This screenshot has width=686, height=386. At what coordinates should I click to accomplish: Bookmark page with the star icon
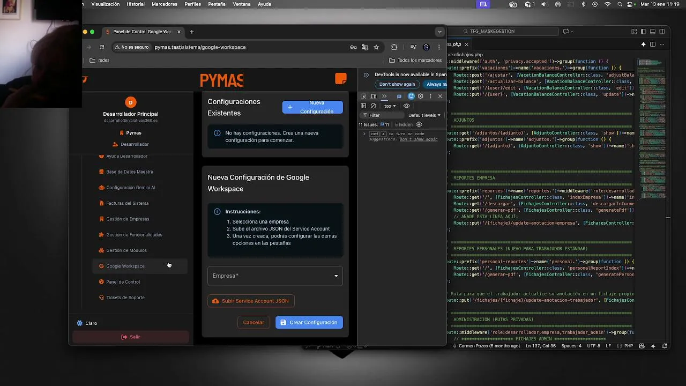(376, 47)
